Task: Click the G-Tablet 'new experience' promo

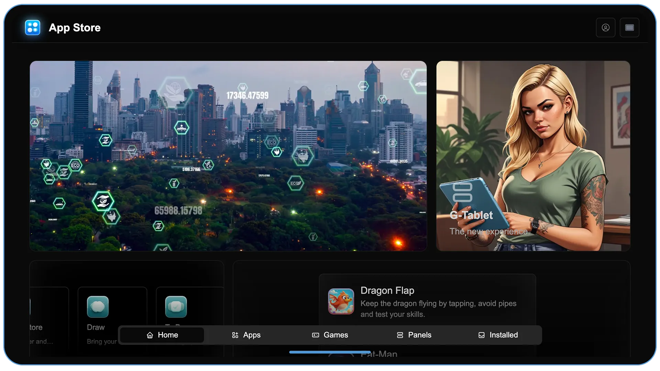Action: [x=533, y=156]
